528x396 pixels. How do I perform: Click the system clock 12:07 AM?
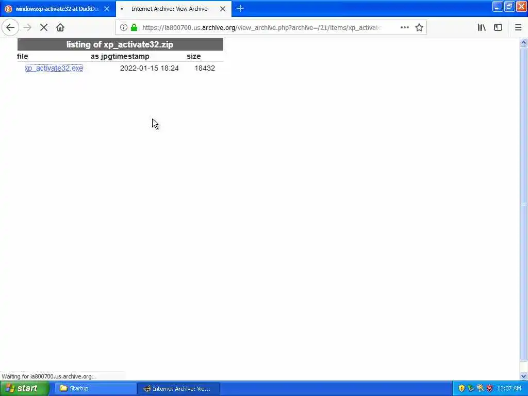[509, 388]
